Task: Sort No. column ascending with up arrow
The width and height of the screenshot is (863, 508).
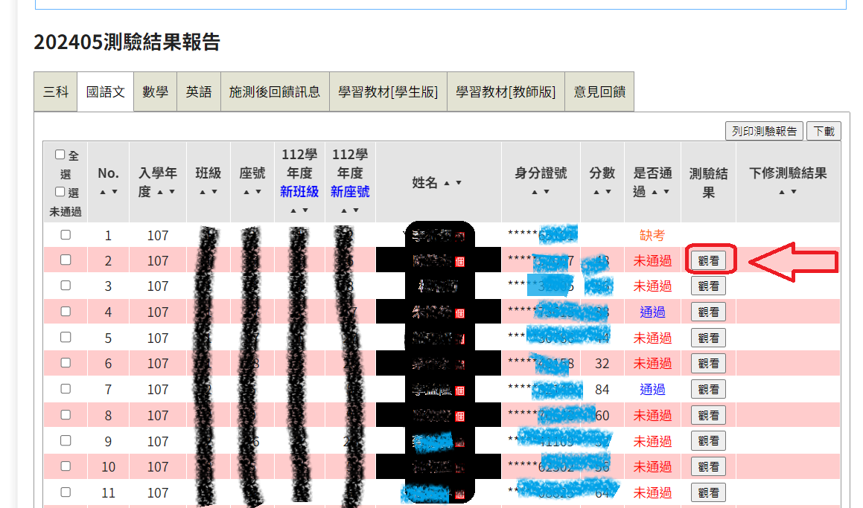Action: [103, 192]
